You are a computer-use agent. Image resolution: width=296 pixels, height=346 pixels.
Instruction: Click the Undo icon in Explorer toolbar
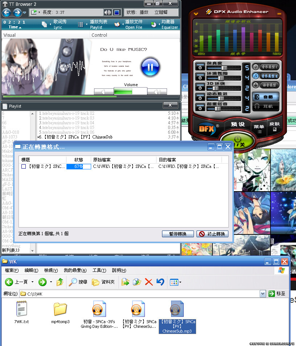tap(160, 282)
